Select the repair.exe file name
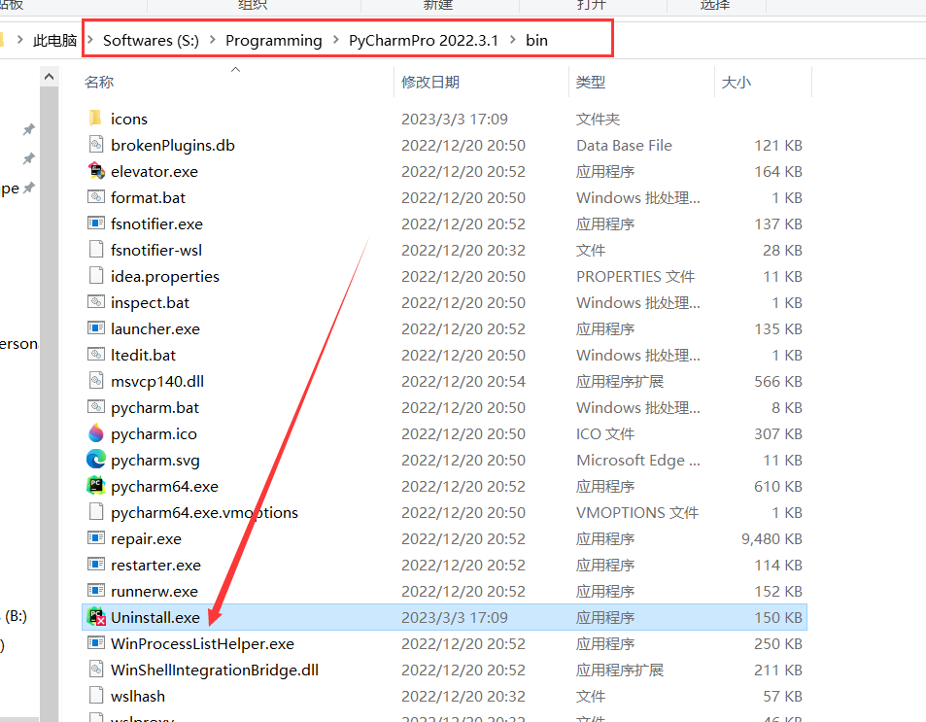926x722 pixels. tap(146, 539)
